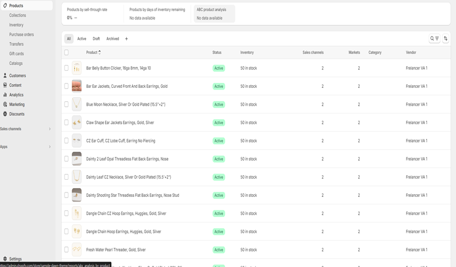Click the Marketing target icon

tap(5, 104)
